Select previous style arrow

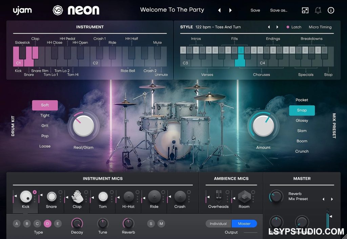[269, 27]
